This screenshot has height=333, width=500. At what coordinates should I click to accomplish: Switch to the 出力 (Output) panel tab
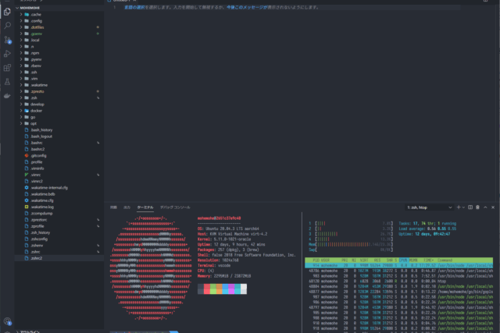[x=127, y=207]
